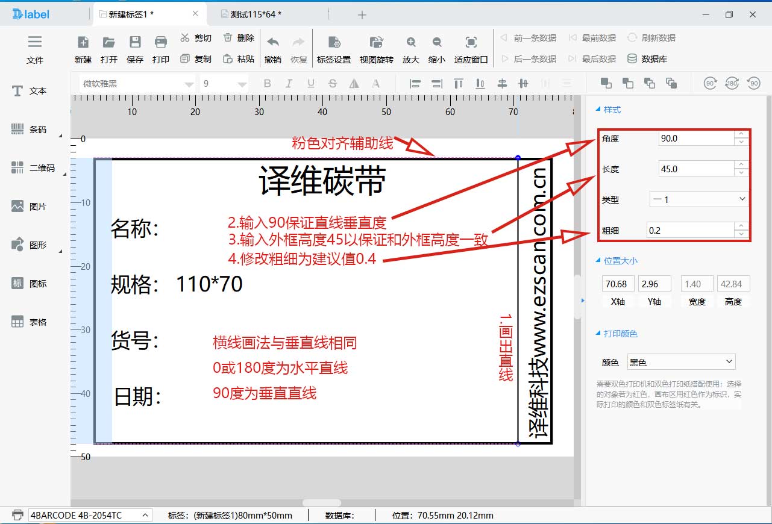Rotate object using the 180 degree icon
This screenshot has height=524, width=772.
click(x=732, y=84)
